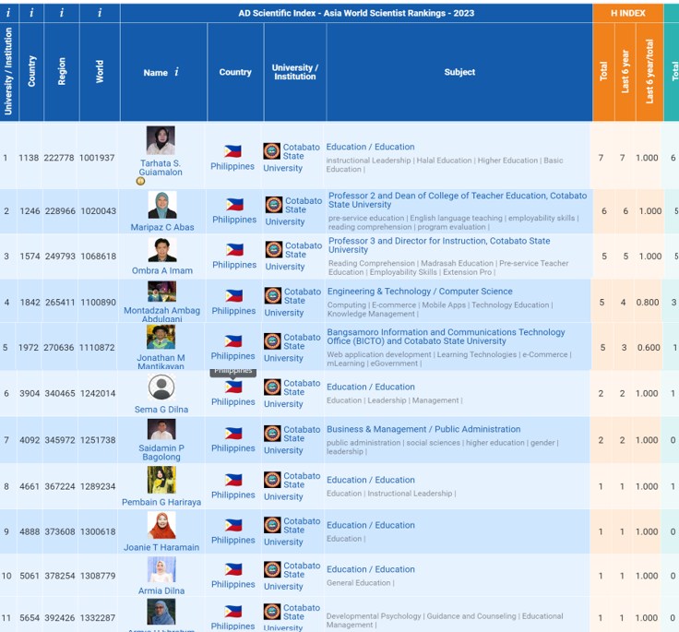679x632 pixels.
Task: Sort by H Index Total column header
Action: pos(603,71)
